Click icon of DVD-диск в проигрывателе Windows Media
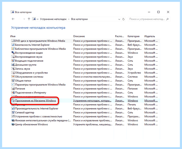The width and height of the screenshot is (182, 149). click(x=13, y=41)
